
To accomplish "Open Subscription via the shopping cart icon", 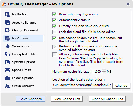I will (7, 46).
